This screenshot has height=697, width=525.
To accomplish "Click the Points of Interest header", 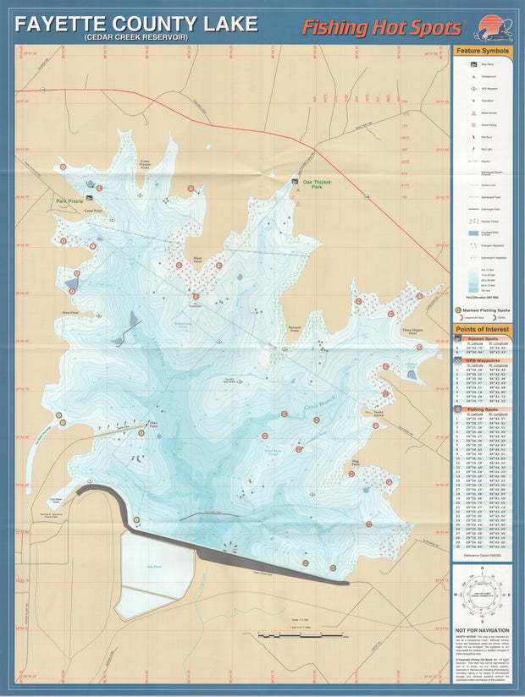I will coord(483,329).
